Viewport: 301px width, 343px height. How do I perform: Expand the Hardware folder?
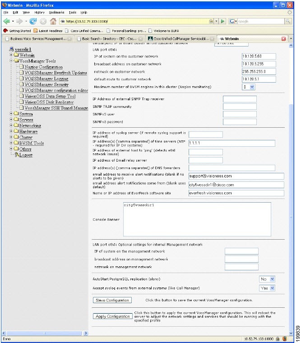(11, 131)
